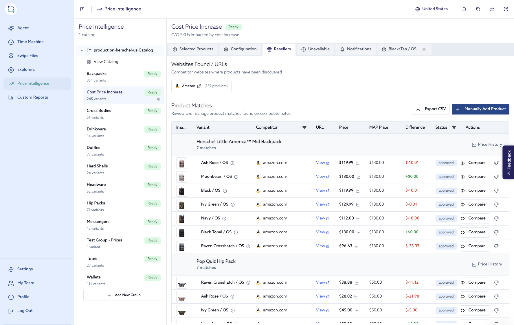This screenshot has height=325, width=514.
Task: Close the Black/Tan / OS tab
Action: (x=424, y=49)
